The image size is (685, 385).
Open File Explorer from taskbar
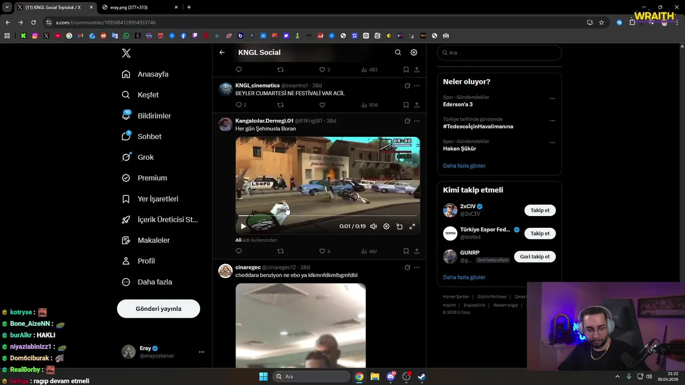pyautogui.click(x=375, y=376)
